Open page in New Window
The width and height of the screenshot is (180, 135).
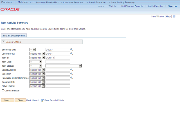coord(158,16)
